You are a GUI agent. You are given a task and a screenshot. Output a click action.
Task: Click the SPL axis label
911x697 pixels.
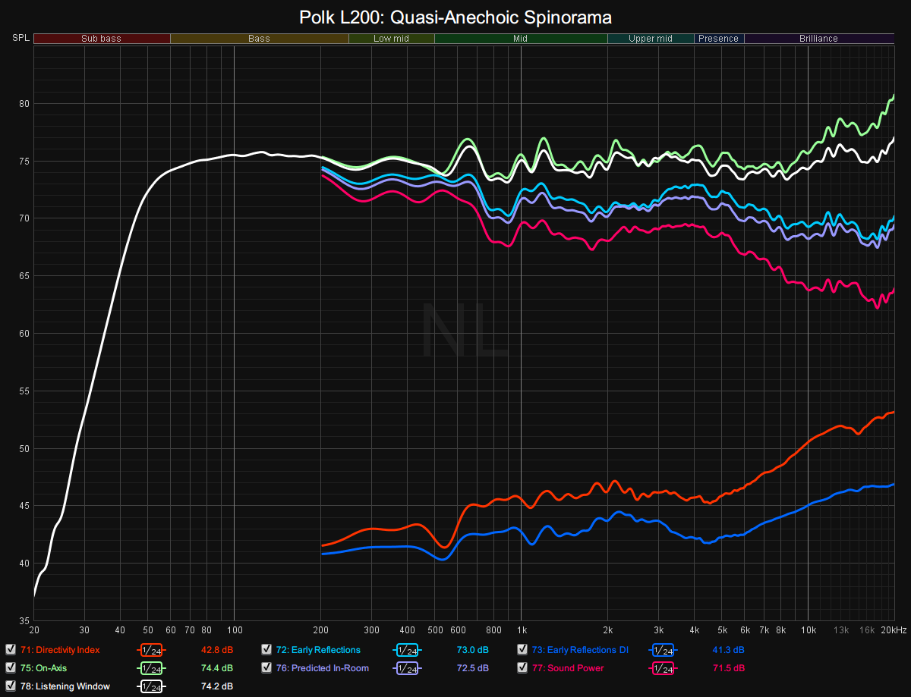pyautogui.click(x=20, y=39)
